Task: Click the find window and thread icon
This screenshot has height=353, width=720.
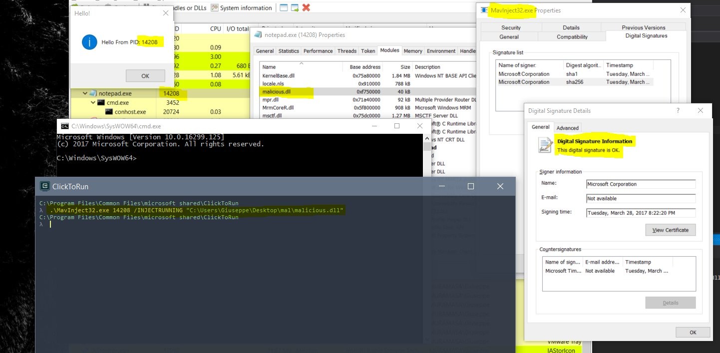Action: (x=295, y=7)
